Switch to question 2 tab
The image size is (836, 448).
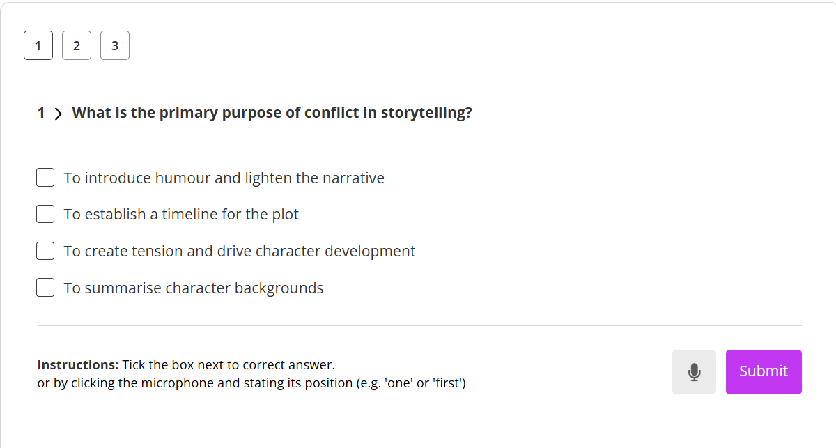tap(77, 46)
